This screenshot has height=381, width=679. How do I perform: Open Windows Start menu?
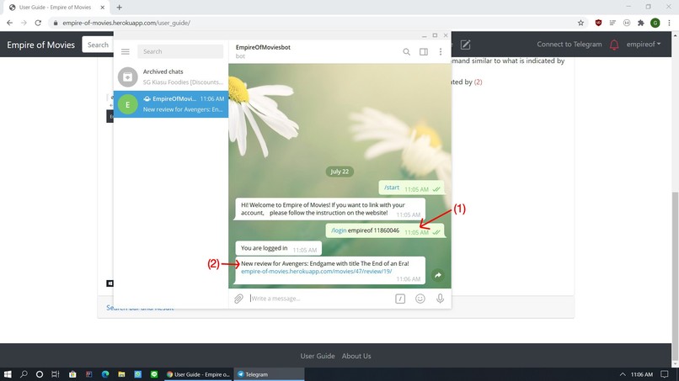[x=8, y=374]
